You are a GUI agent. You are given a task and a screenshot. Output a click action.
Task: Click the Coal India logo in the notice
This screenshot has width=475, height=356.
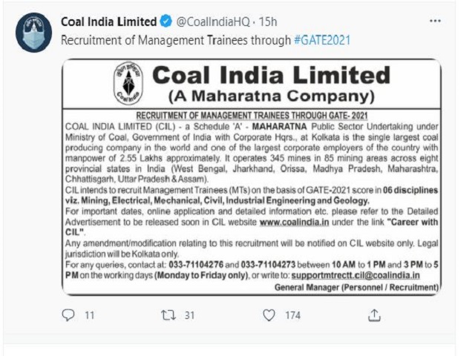tap(128, 83)
